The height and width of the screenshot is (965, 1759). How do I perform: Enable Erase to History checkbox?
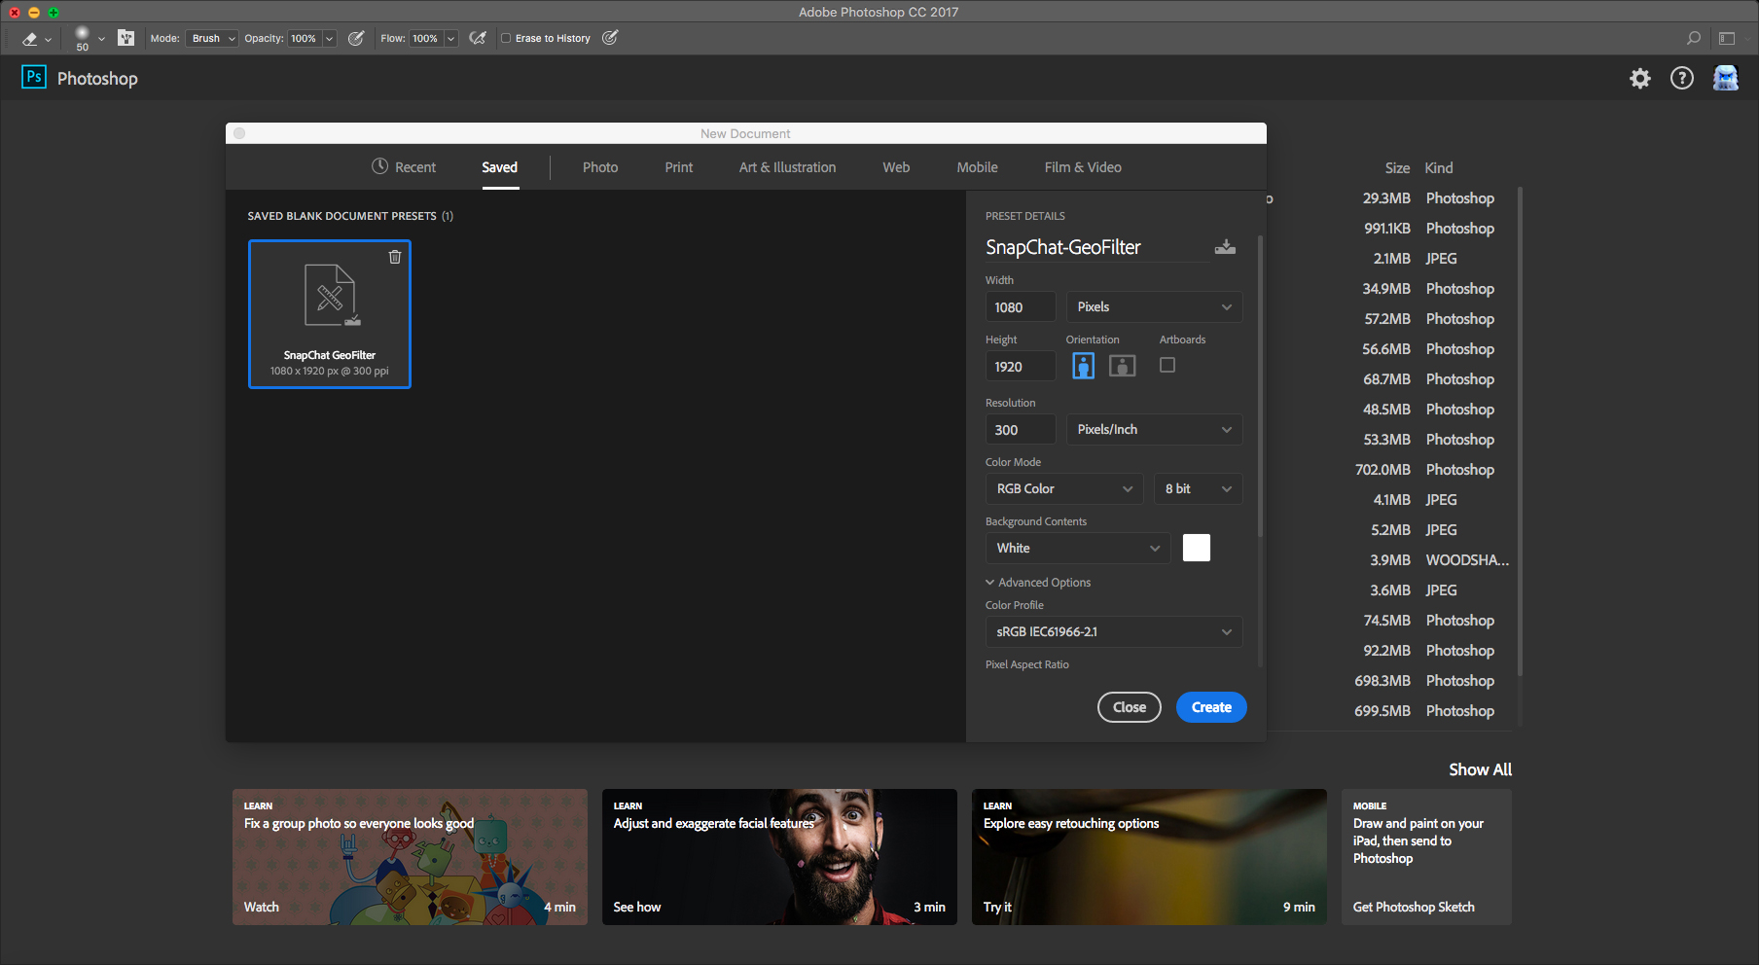tap(506, 38)
